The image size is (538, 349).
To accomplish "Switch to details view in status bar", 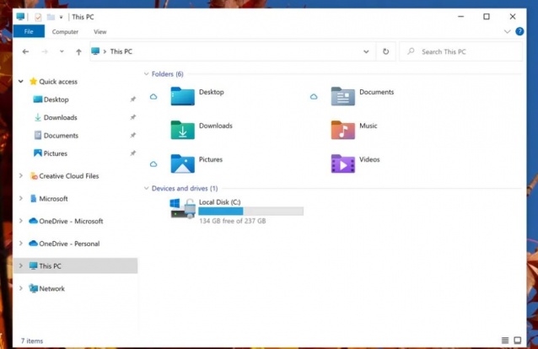I will click(504, 341).
